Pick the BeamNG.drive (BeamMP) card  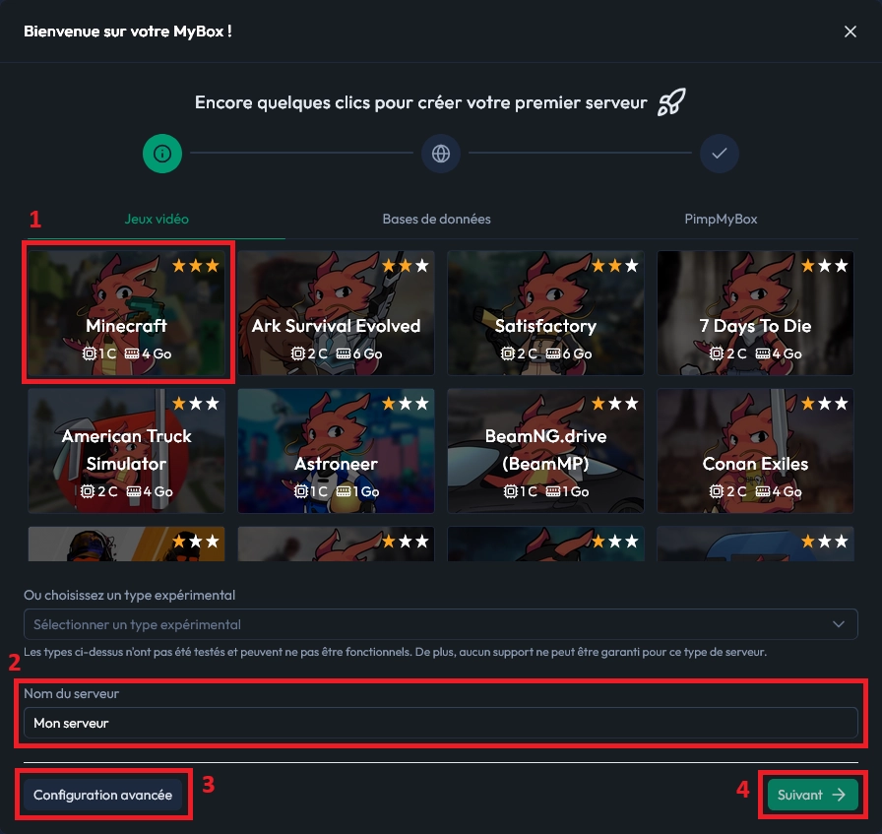(545, 451)
